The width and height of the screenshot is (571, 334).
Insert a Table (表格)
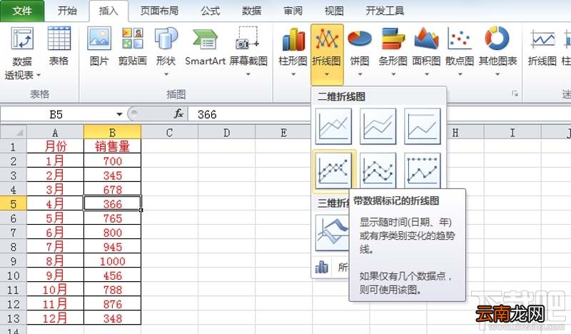tap(59, 46)
